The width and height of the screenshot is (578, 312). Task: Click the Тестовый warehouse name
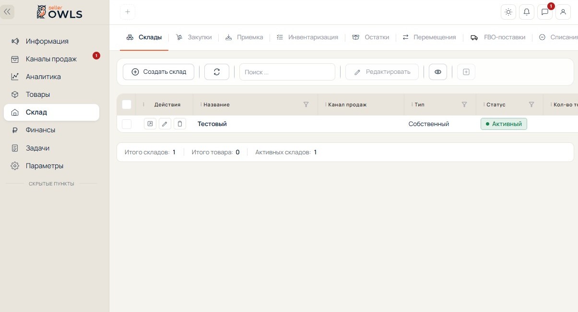pyautogui.click(x=212, y=124)
